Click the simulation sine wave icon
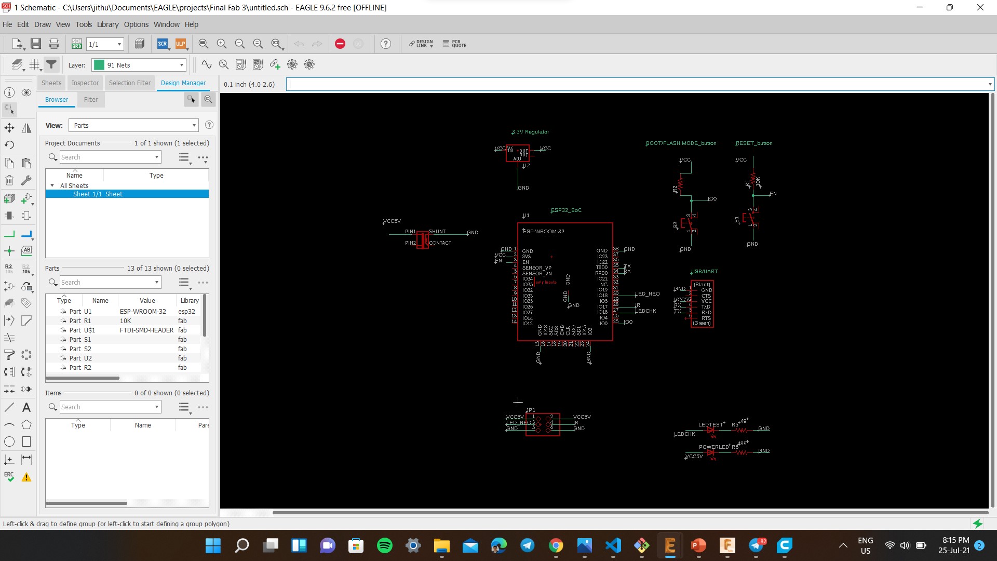 pos(207,65)
